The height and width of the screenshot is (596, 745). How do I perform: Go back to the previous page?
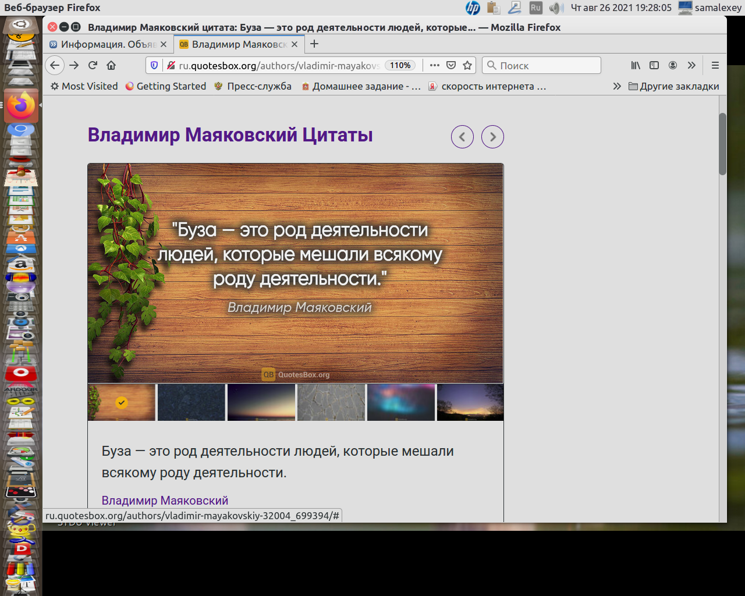pos(54,65)
